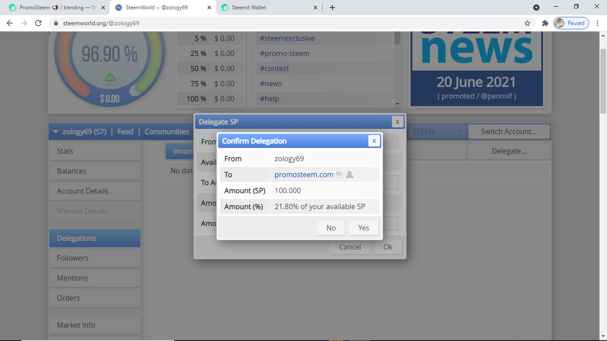Click the Delegate... button
Image resolution: width=607 pixels, height=341 pixels.
pyautogui.click(x=509, y=151)
